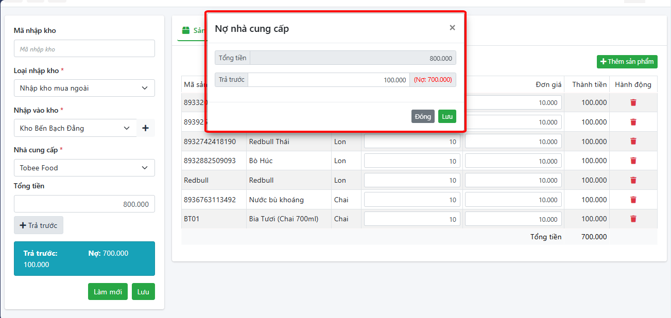
Task: Remove the Bia Tươi row via trash icon
Action: point(633,219)
